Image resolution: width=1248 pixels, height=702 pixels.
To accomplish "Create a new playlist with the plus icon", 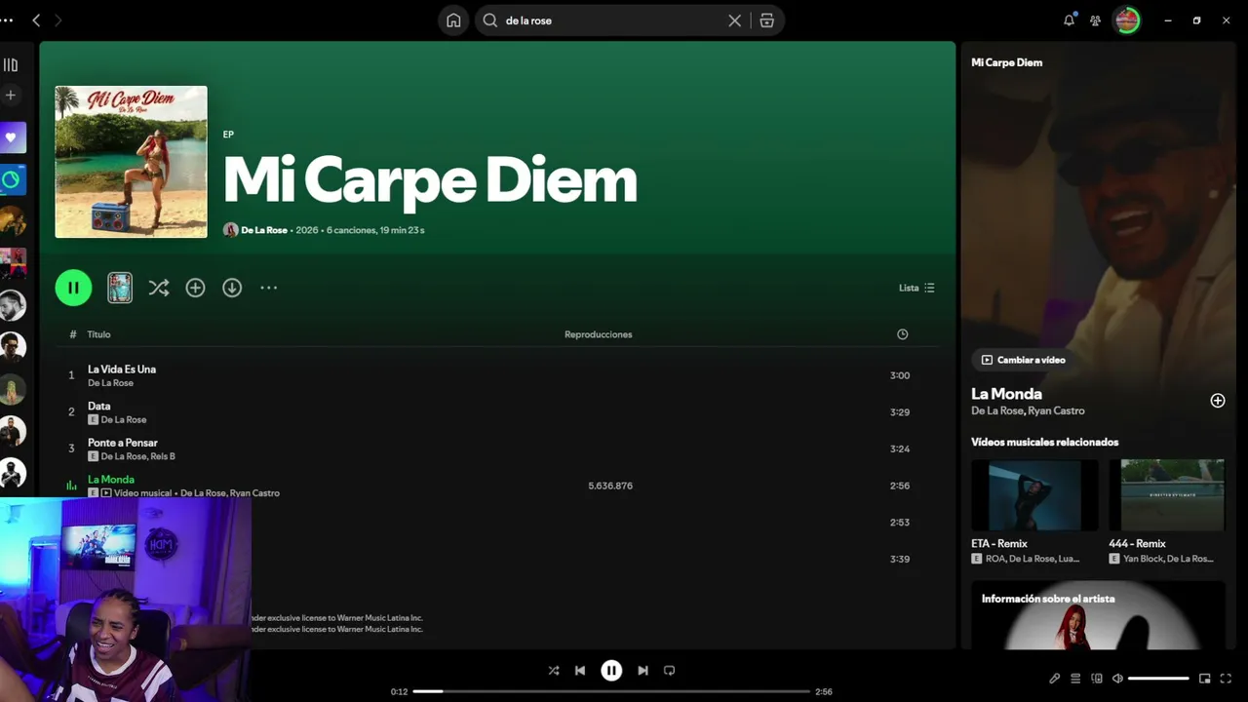I will click(11, 96).
